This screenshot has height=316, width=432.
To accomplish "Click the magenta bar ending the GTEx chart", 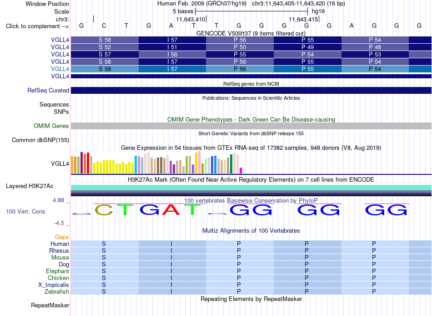I will point(241,171).
